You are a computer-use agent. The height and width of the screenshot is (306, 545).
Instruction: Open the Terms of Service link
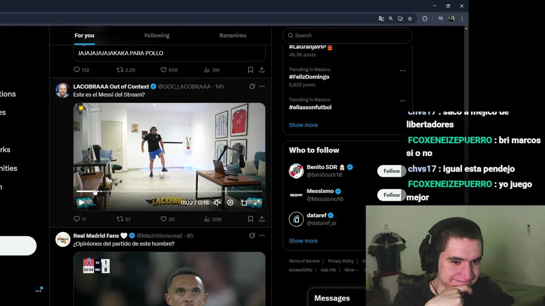pyautogui.click(x=304, y=261)
